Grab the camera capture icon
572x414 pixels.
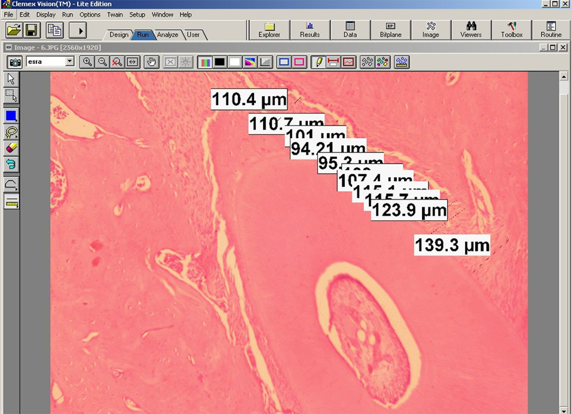coord(15,62)
